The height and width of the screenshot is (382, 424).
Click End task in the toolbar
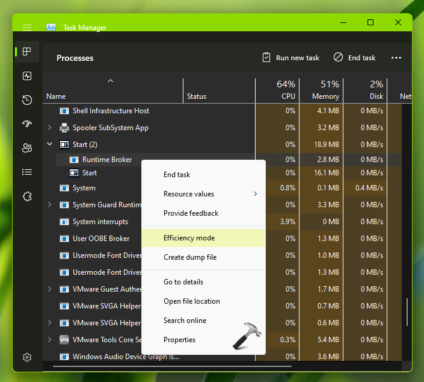[354, 58]
